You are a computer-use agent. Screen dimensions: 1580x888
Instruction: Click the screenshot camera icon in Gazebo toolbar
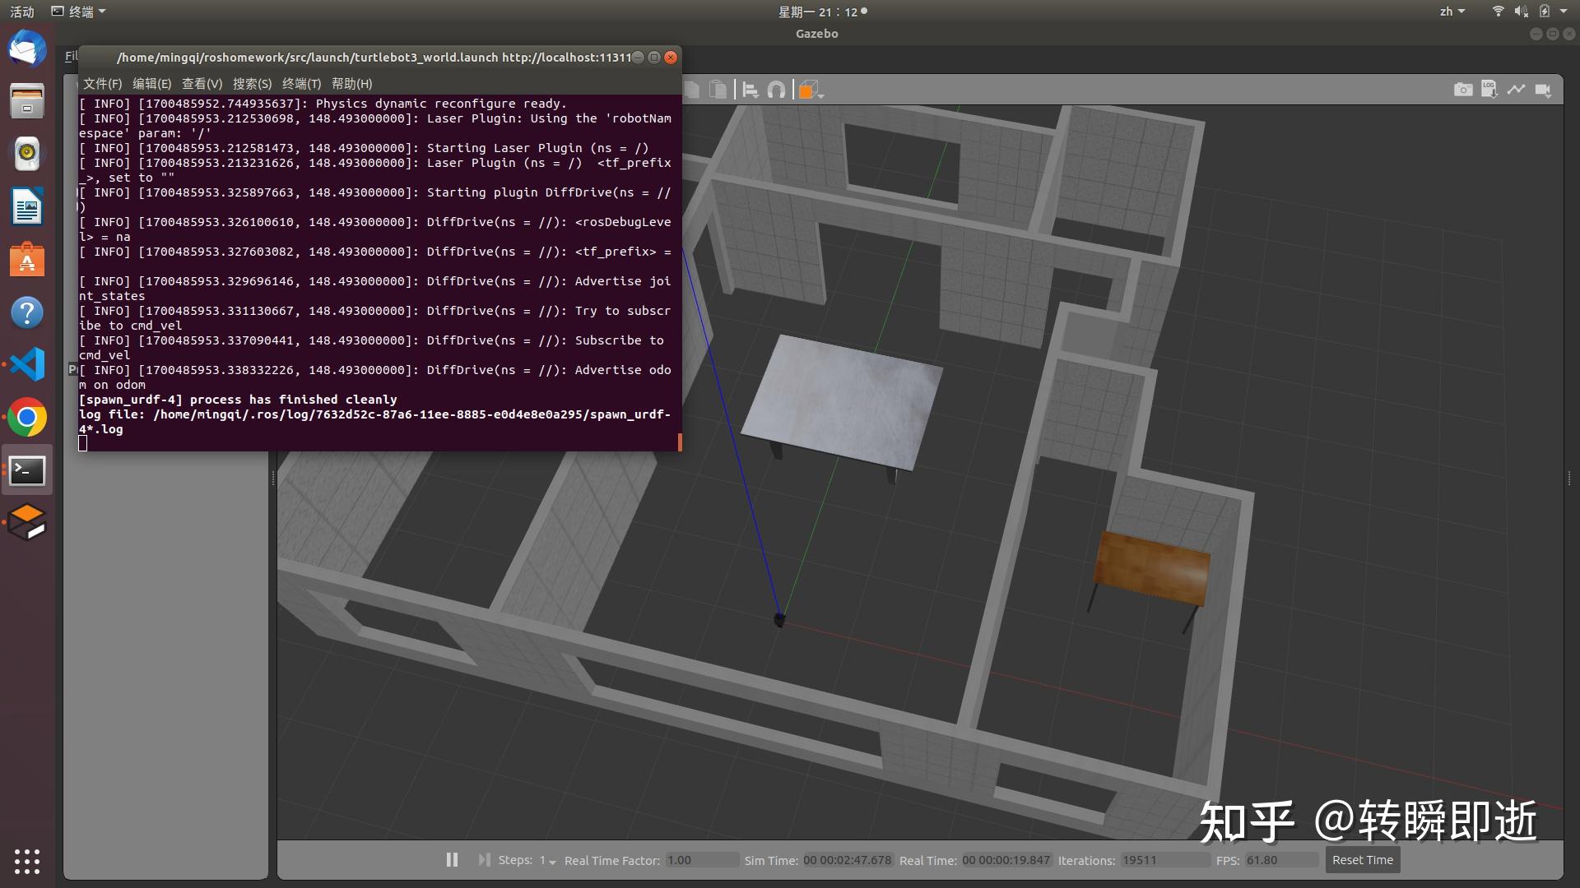pyautogui.click(x=1462, y=90)
